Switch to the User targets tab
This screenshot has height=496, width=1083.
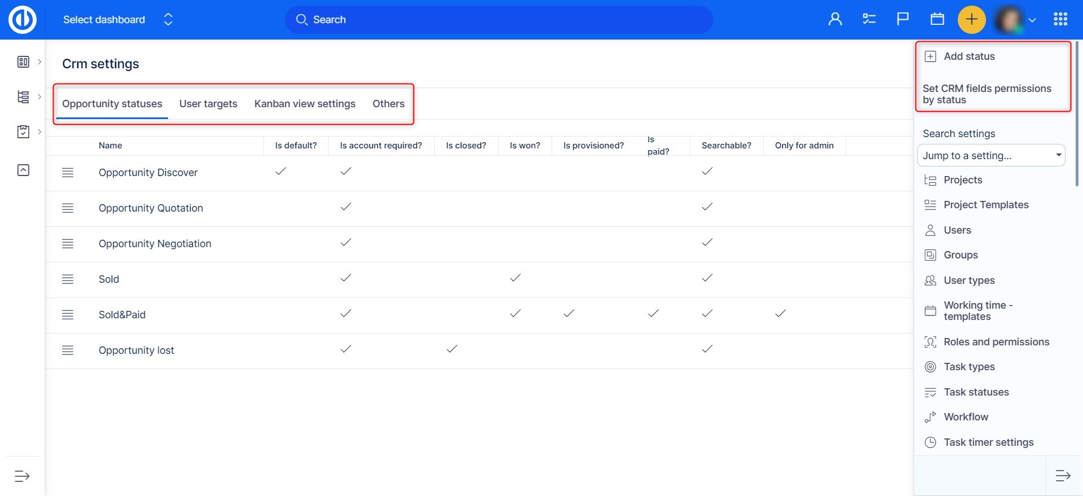tap(208, 104)
